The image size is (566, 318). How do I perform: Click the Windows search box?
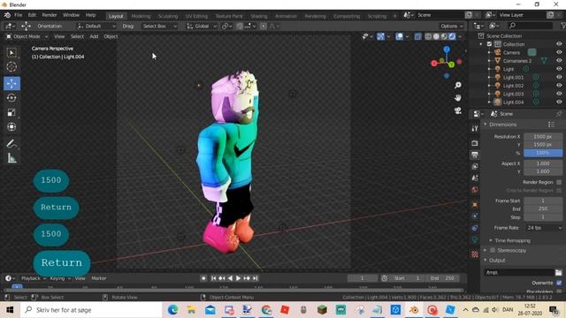point(91,310)
